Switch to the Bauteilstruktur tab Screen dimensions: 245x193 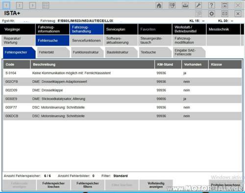(121, 52)
